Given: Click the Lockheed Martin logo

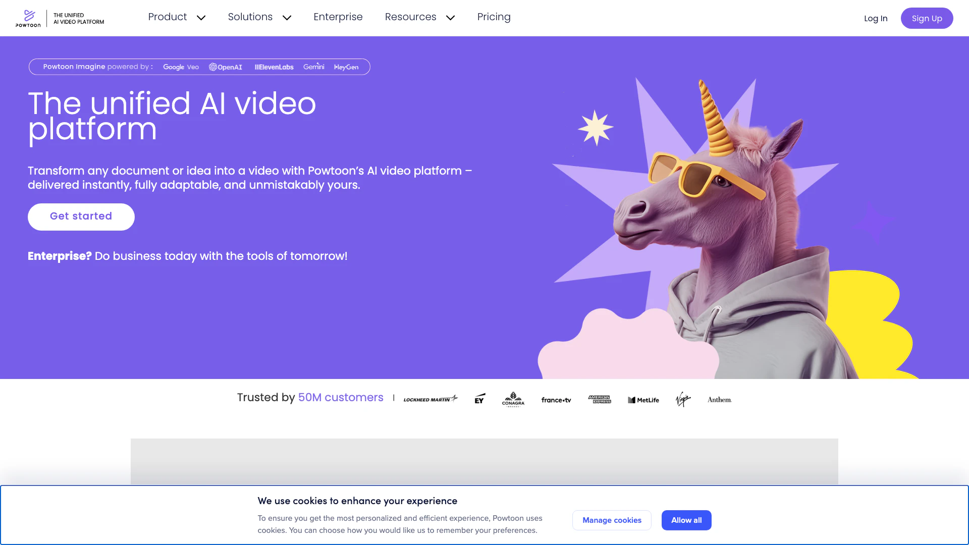Looking at the screenshot, I should click(x=430, y=399).
